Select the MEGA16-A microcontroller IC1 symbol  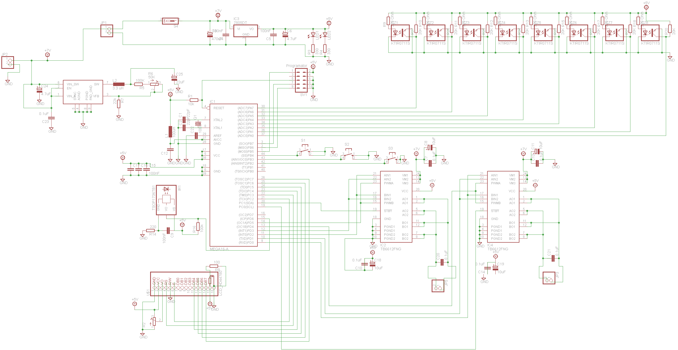coord(233,175)
